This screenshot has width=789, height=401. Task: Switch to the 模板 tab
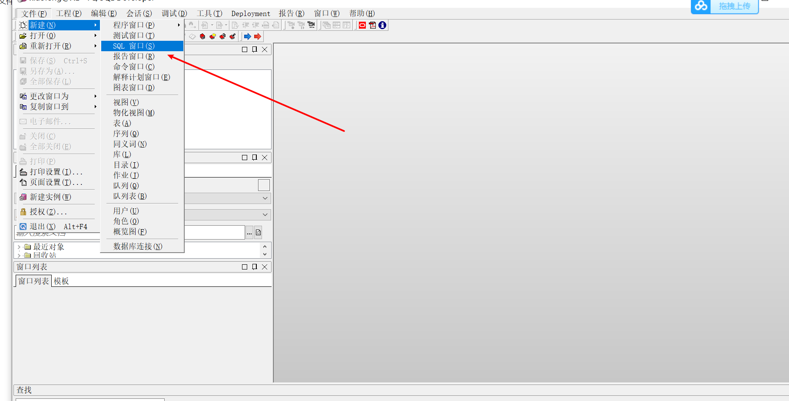(x=61, y=281)
